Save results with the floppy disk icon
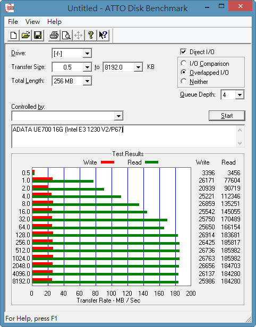The height and width of the screenshot is (327, 256). [38, 35]
